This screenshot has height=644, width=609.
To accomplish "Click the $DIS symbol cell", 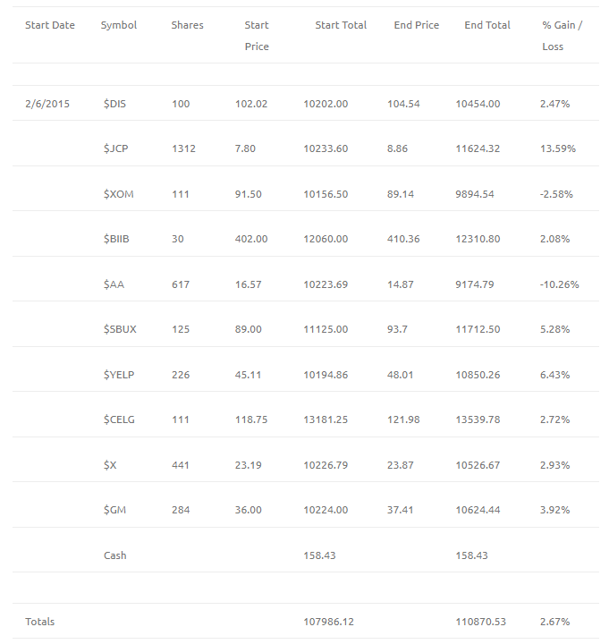I will tap(114, 104).
